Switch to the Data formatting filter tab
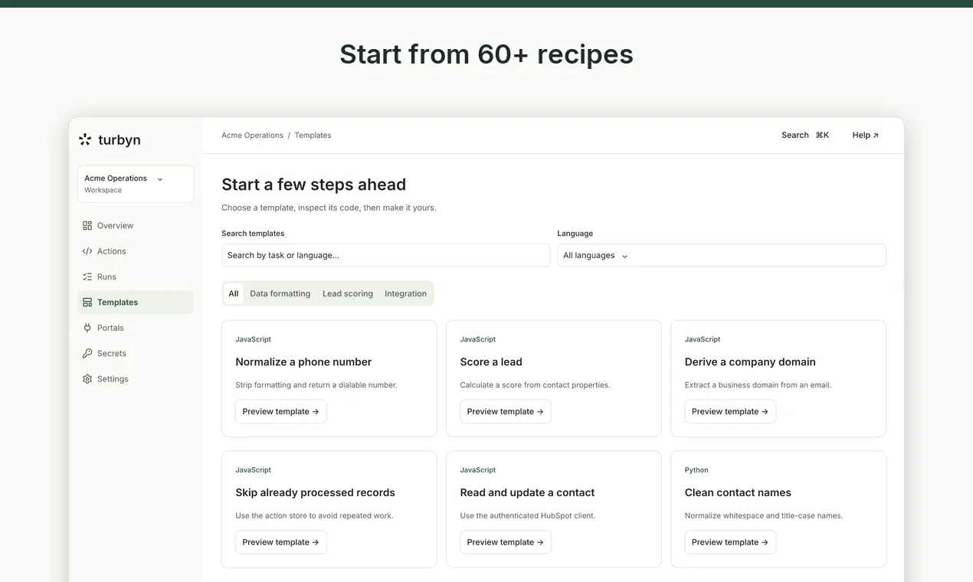Screen dimensions: 973x582 click(280, 293)
